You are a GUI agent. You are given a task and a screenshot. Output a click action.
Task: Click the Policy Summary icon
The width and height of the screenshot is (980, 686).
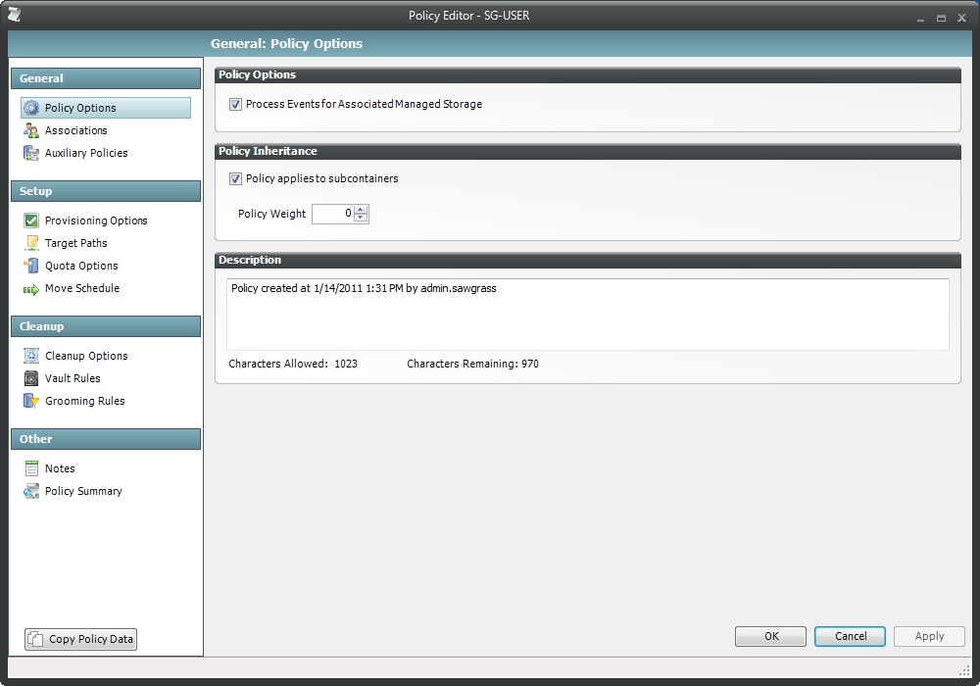(31, 491)
